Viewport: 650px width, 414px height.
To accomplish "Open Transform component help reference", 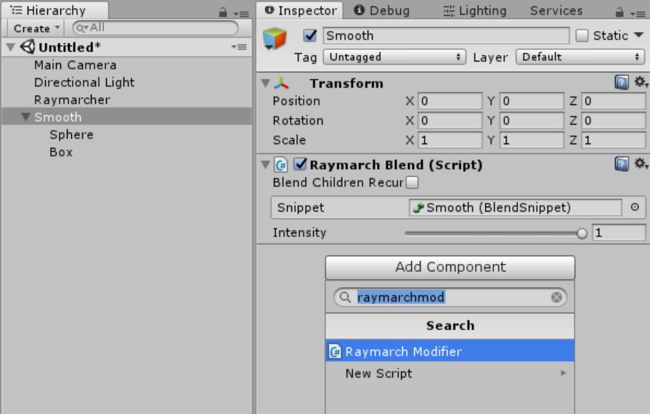I will [622, 83].
